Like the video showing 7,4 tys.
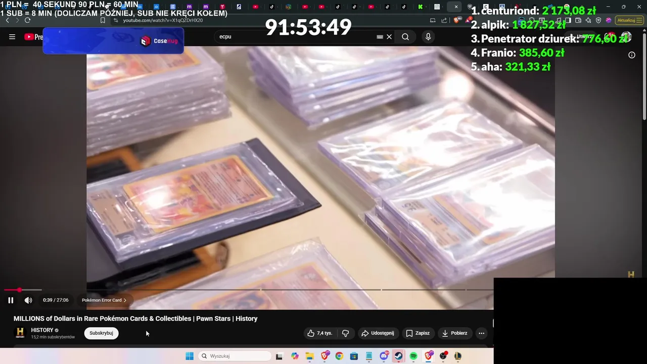The width and height of the screenshot is (647, 364). [x=320, y=333]
